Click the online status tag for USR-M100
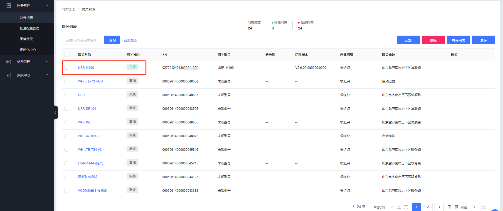This screenshot has width=503, height=211. point(132,67)
